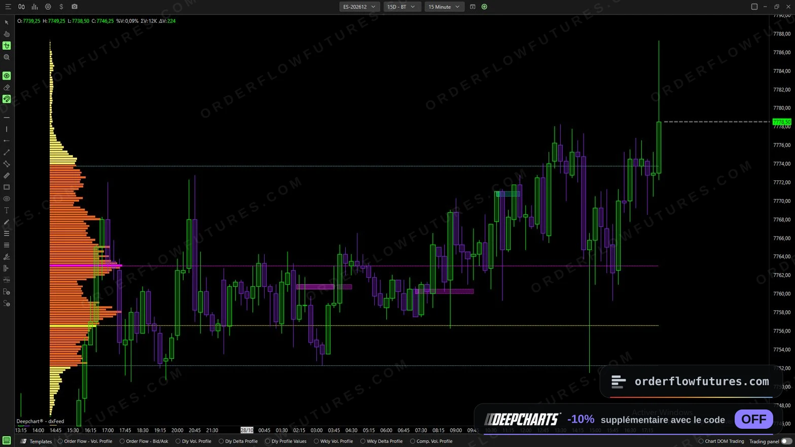Select Comp. Vol. Profile template
The height and width of the screenshot is (447, 795).
point(431,441)
